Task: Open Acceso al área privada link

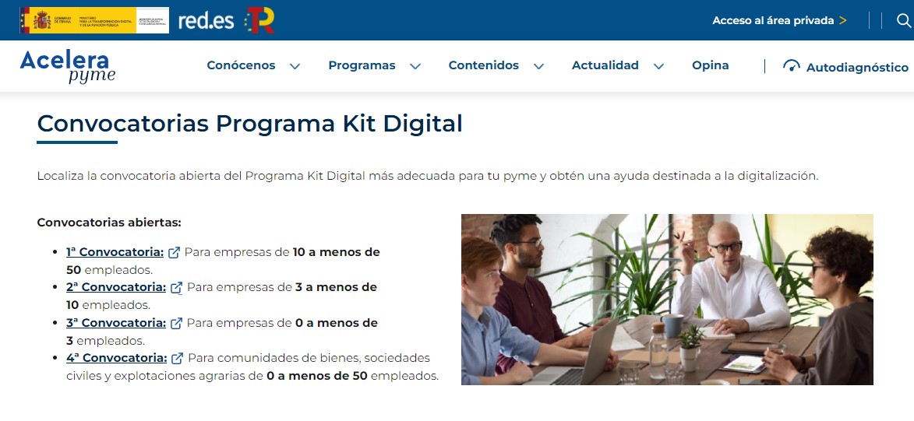Action: [x=779, y=20]
